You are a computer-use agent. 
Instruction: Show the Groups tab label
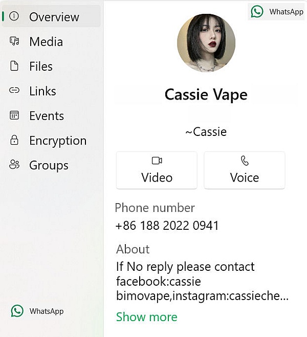click(x=49, y=165)
